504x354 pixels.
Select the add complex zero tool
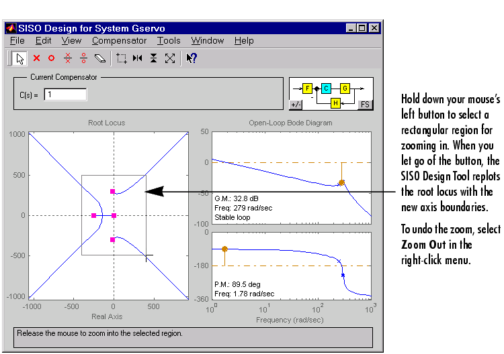point(83,58)
